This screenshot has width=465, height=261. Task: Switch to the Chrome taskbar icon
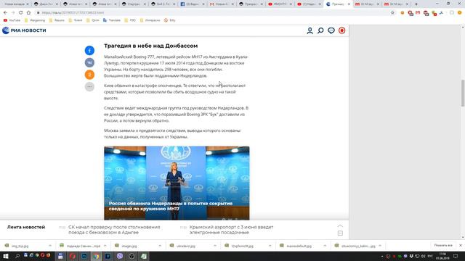pyautogui.click(x=96, y=256)
